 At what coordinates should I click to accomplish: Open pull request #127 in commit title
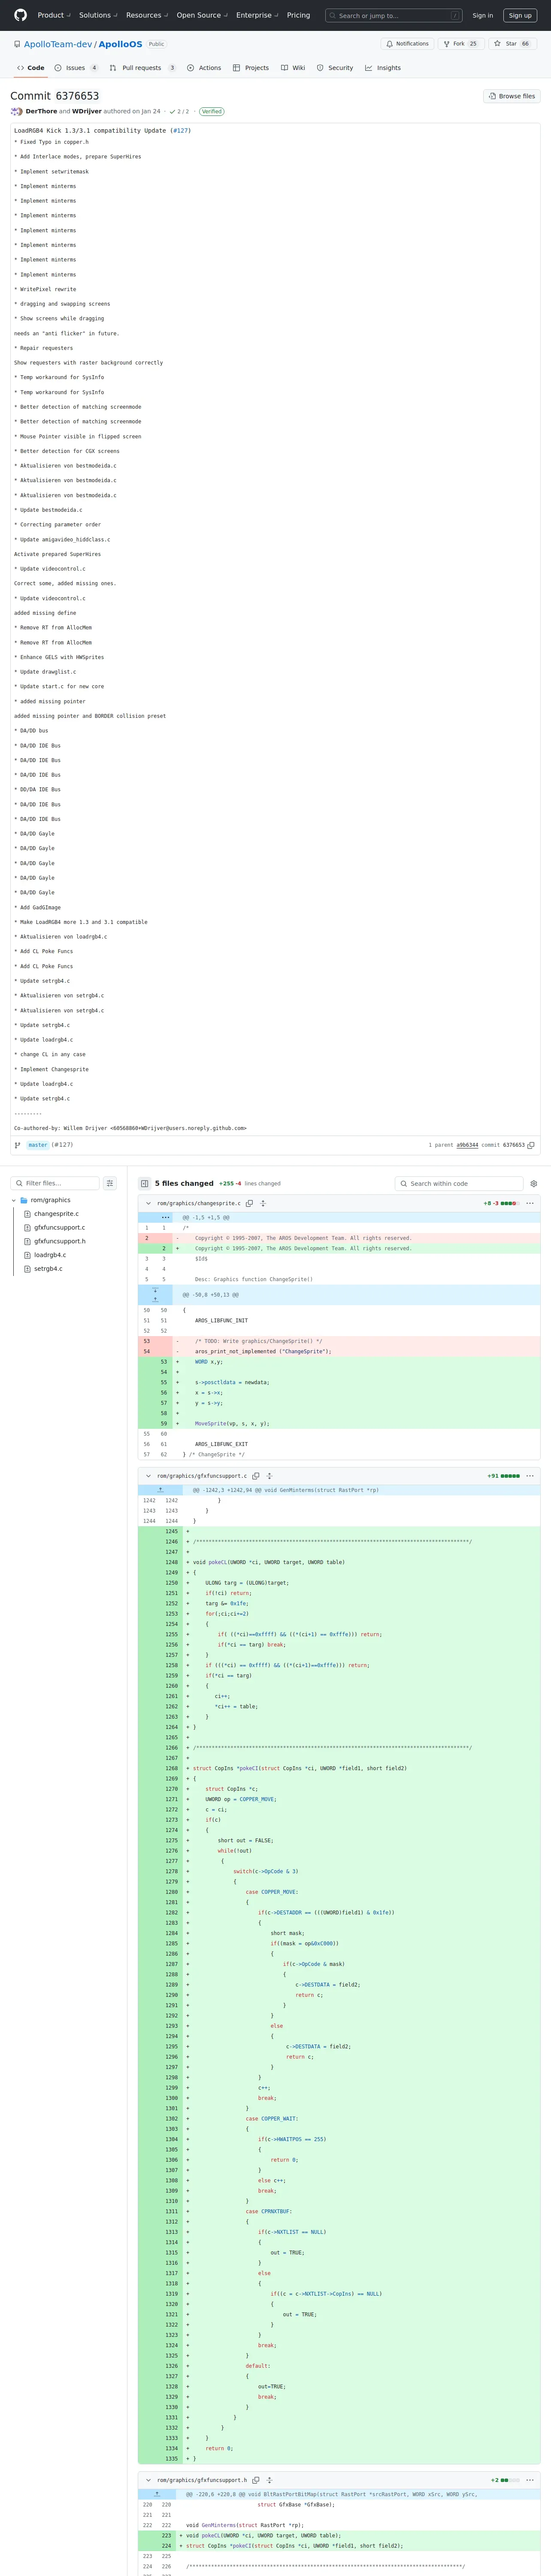point(180,131)
